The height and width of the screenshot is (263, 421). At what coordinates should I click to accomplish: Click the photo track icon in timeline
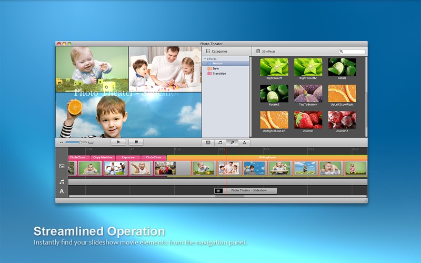(x=62, y=166)
